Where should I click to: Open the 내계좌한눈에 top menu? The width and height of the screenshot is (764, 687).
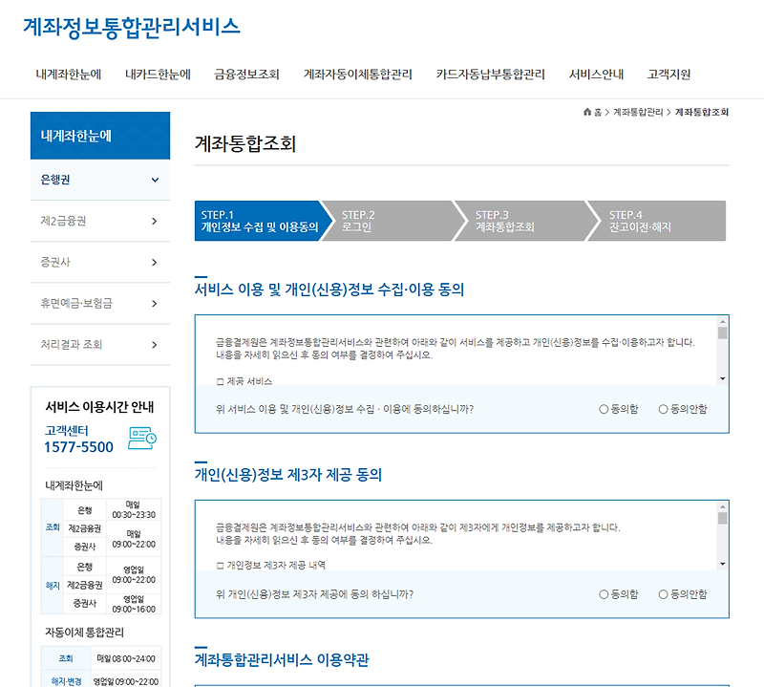click(x=68, y=75)
